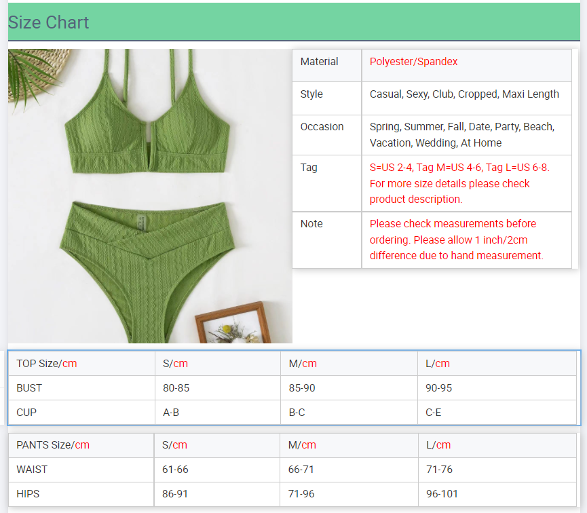Select the 90-95 bust measurement cell
The width and height of the screenshot is (587, 513).
(439, 388)
